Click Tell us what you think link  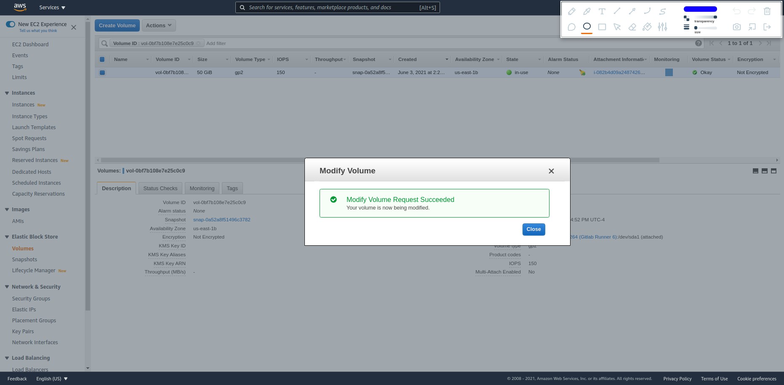(38, 31)
